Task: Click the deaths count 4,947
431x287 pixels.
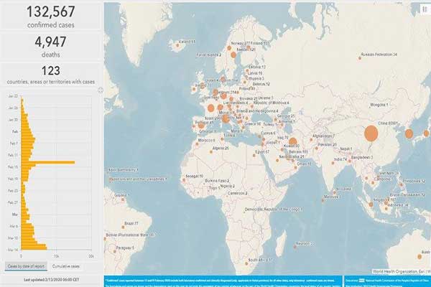Action: 51,44
